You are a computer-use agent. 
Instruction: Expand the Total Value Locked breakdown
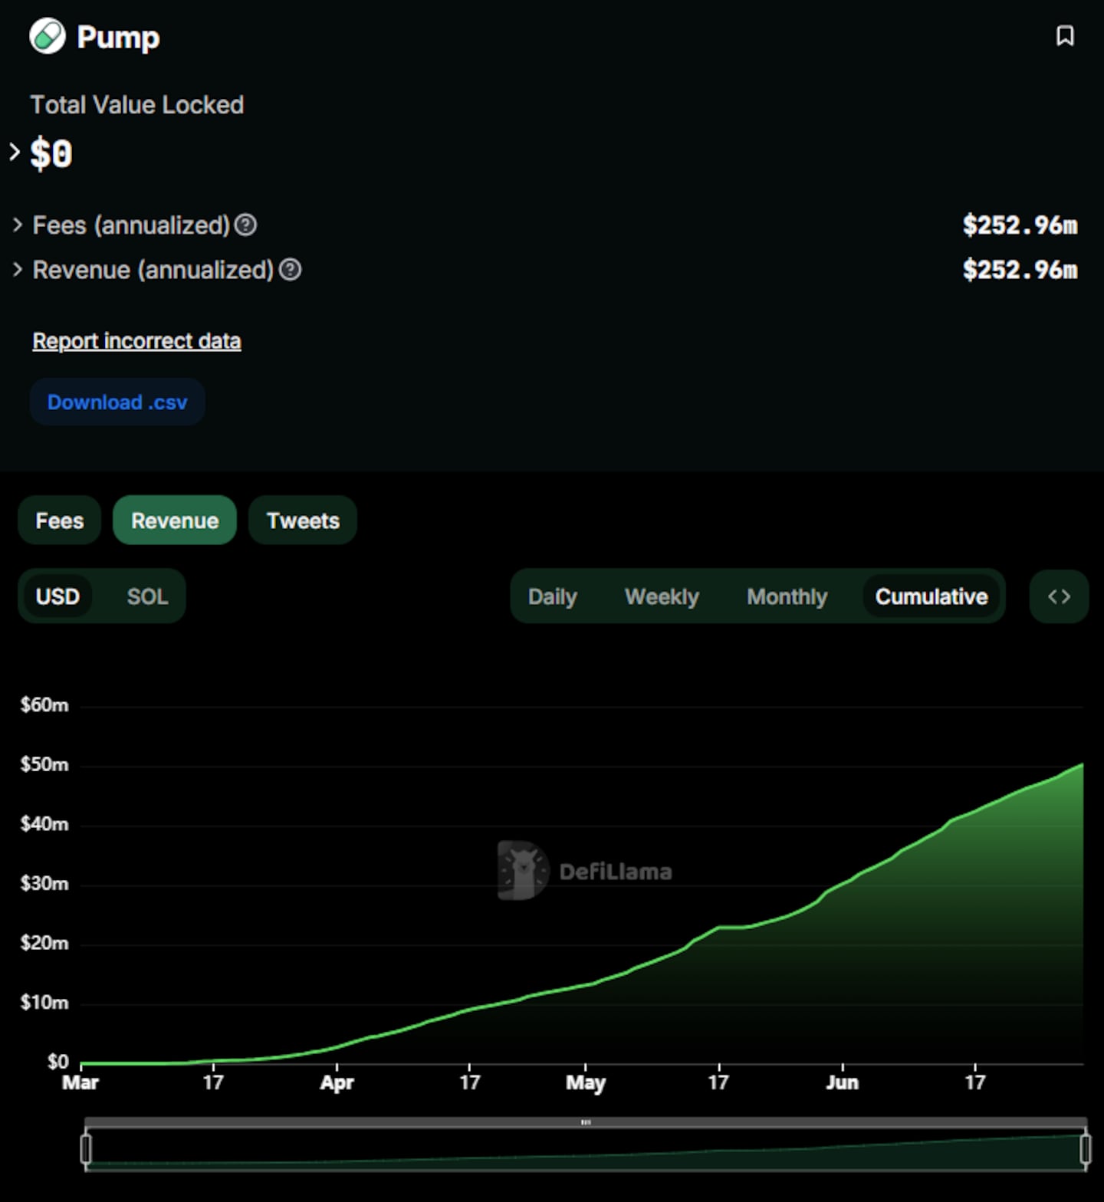click(x=15, y=152)
